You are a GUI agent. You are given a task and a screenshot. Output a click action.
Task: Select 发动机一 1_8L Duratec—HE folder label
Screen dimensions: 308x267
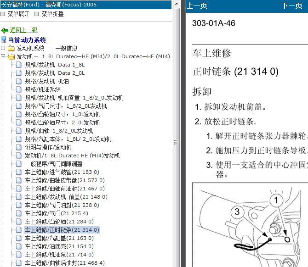(93, 56)
